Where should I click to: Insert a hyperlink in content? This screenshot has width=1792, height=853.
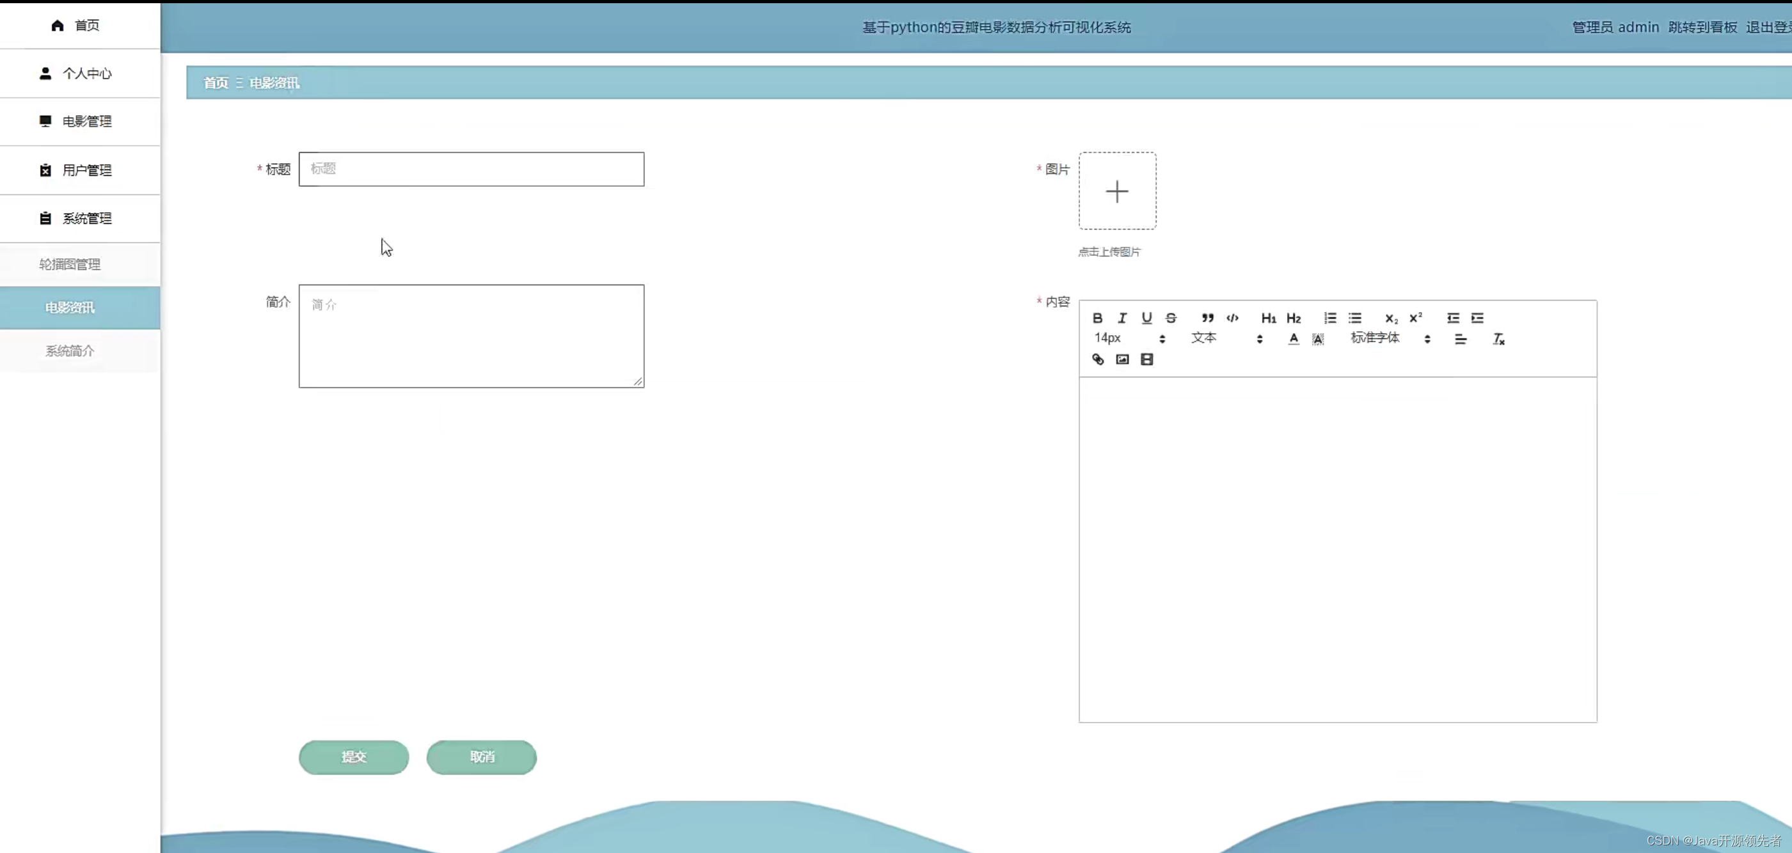click(x=1098, y=359)
